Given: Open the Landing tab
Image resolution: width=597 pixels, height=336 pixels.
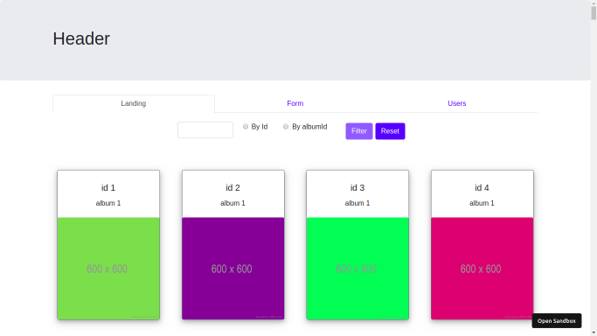Looking at the screenshot, I should click(x=133, y=103).
